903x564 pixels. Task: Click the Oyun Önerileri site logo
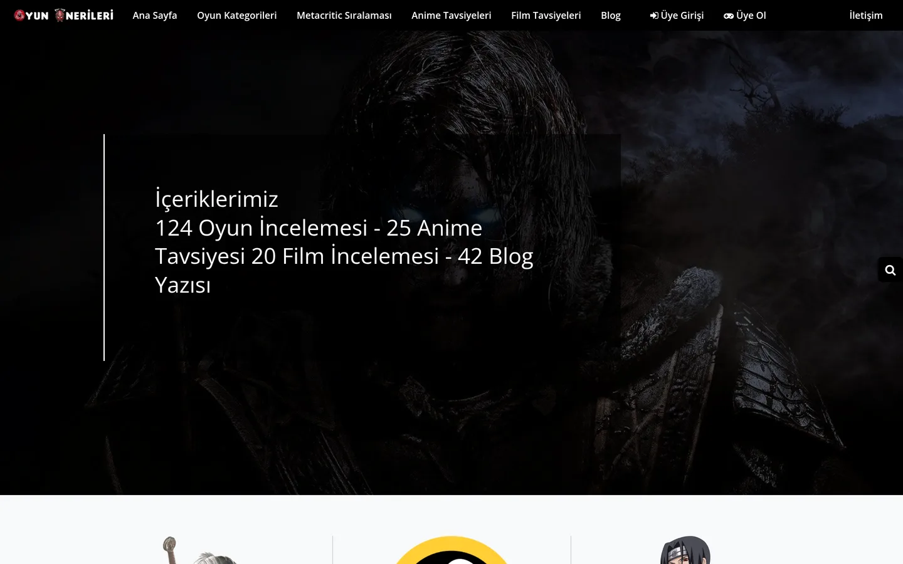(63, 15)
